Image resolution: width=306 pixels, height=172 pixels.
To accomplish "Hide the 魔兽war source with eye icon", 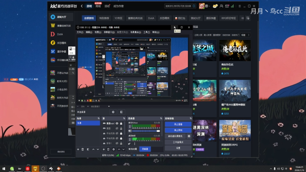I will pos(117,123).
